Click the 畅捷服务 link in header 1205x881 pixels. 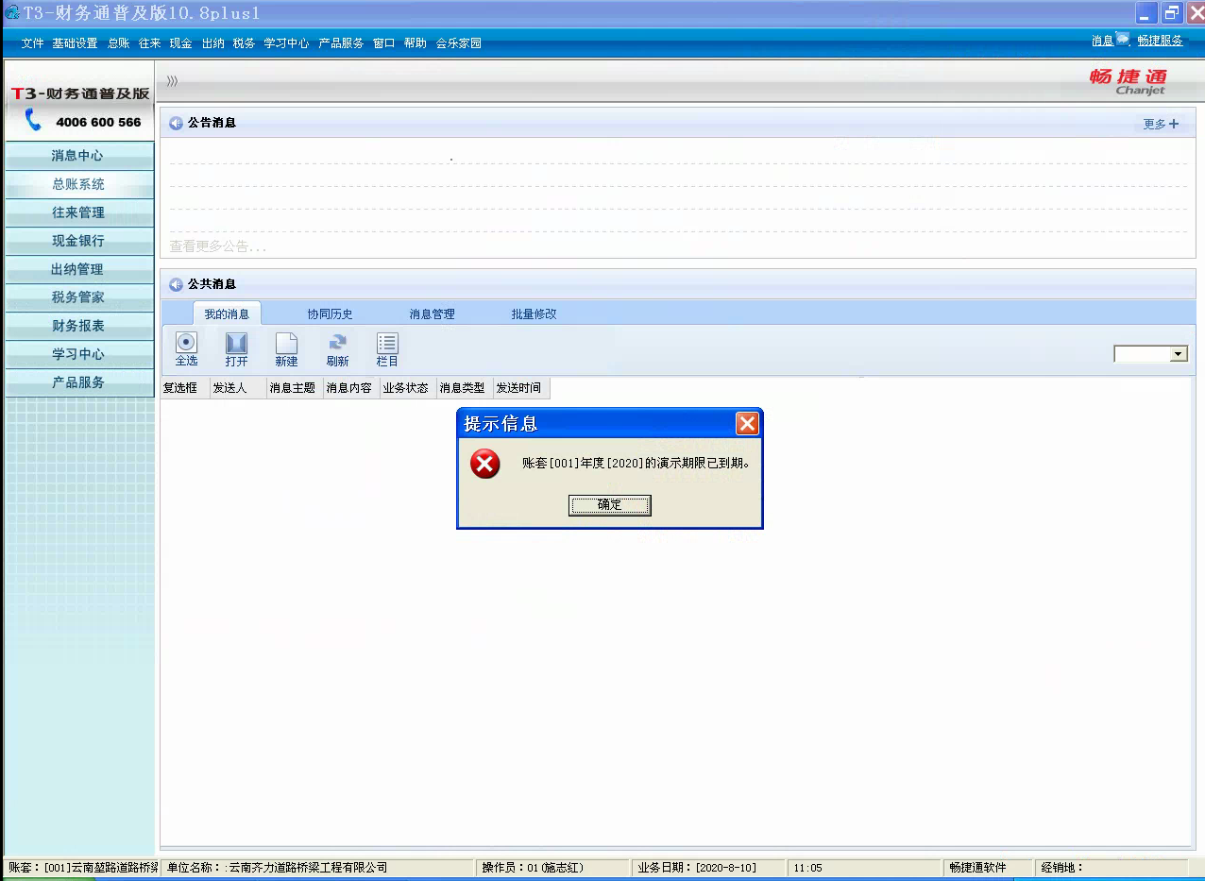coord(1160,41)
